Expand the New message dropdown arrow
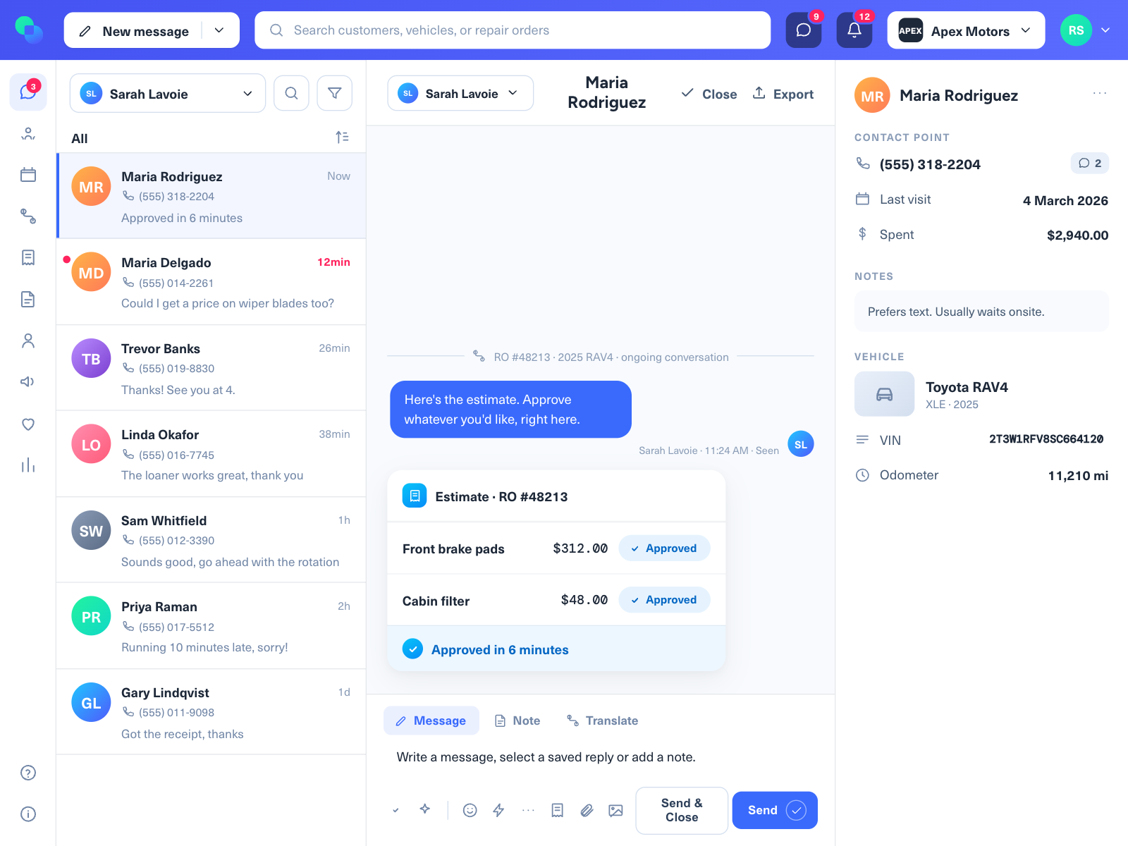The height and width of the screenshot is (846, 1128). 219,30
